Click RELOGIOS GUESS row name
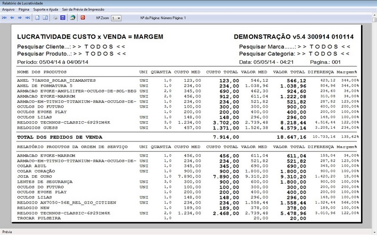 [x=37, y=128]
